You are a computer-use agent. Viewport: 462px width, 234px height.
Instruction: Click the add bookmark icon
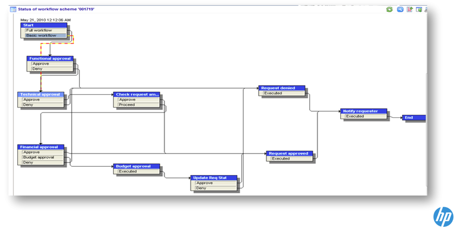410,9
